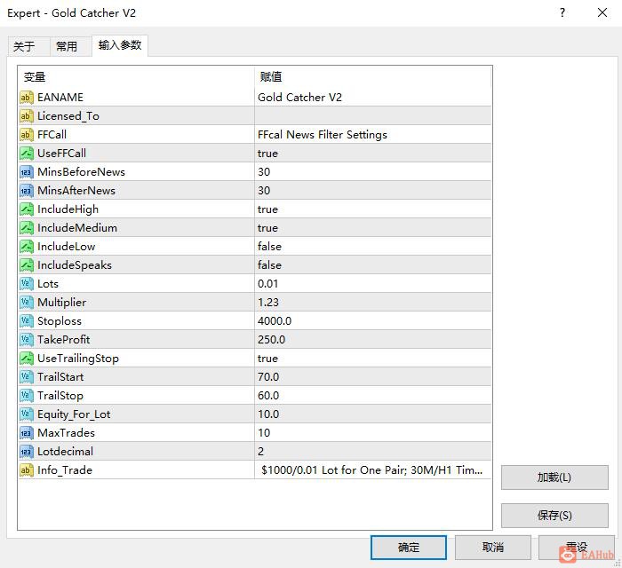
Task: Click the double icon beside TrailStart
Action: click(x=26, y=376)
